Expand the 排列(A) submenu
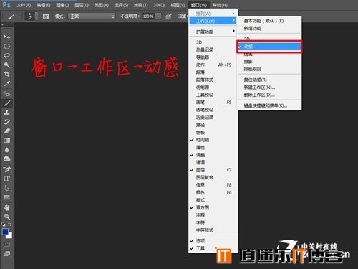 pos(213,14)
